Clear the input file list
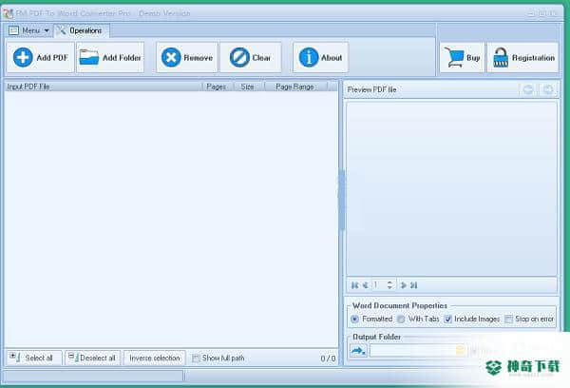Image resolution: width=570 pixels, height=388 pixels. point(251,57)
